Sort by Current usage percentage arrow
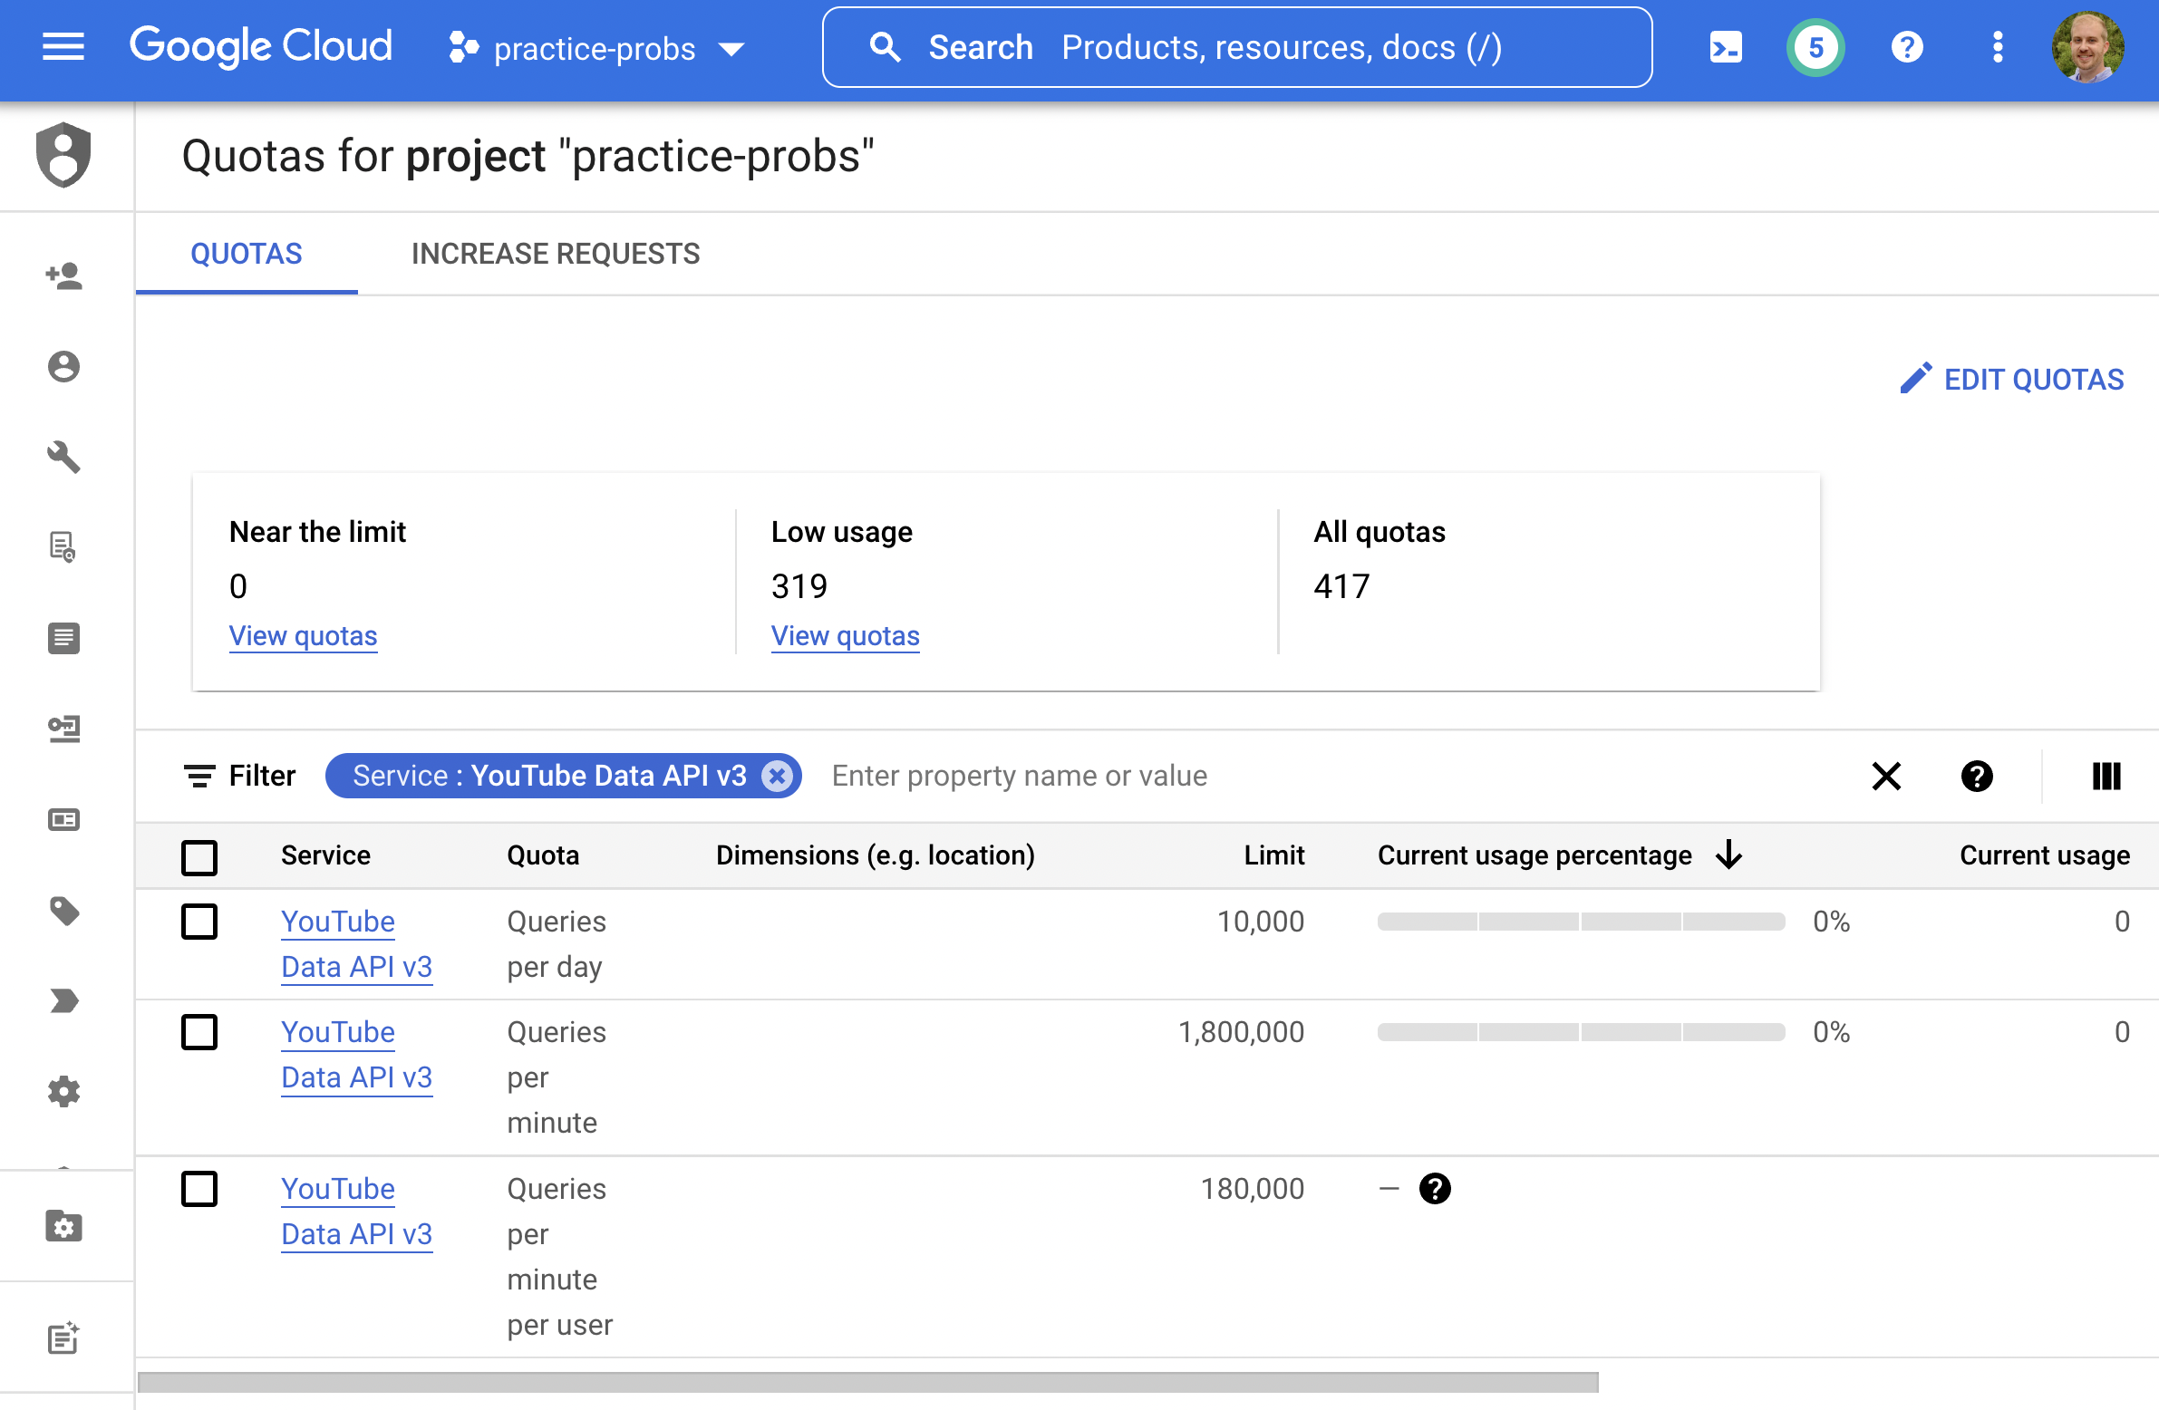Viewport: 2159px width, 1410px height. (x=1728, y=855)
